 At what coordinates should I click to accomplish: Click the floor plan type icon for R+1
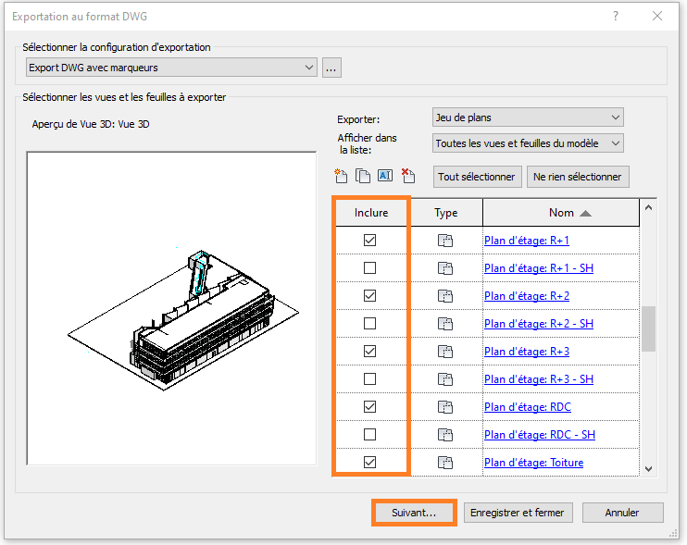click(x=446, y=241)
